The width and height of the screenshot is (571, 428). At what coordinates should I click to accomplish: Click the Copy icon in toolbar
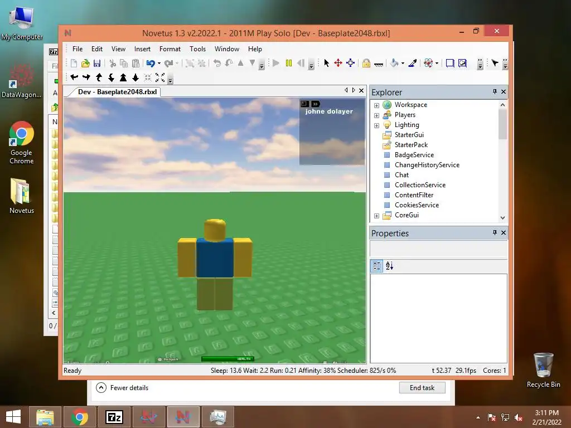[x=124, y=64]
